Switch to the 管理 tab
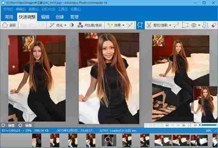The height and width of the screenshot is (148, 218). (74, 17)
